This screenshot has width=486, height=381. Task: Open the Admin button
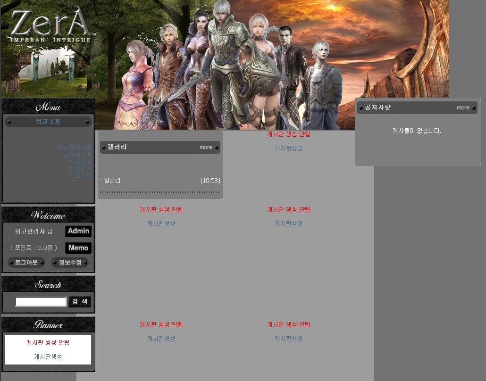pyautogui.click(x=78, y=231)
